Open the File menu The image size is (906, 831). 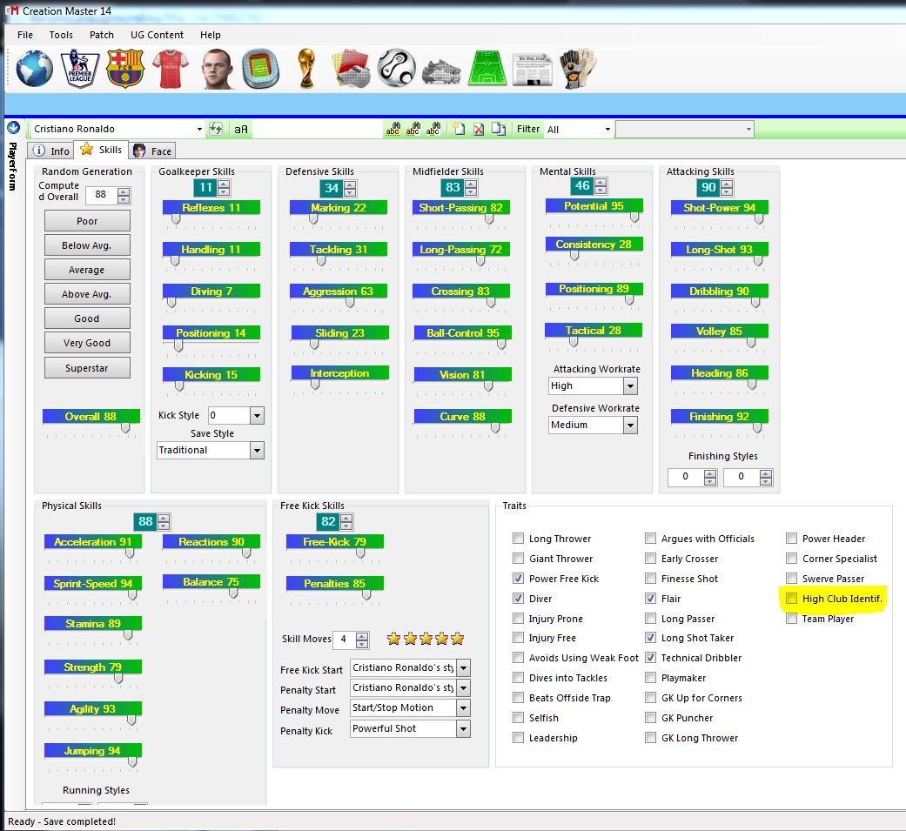click(25, 35)
